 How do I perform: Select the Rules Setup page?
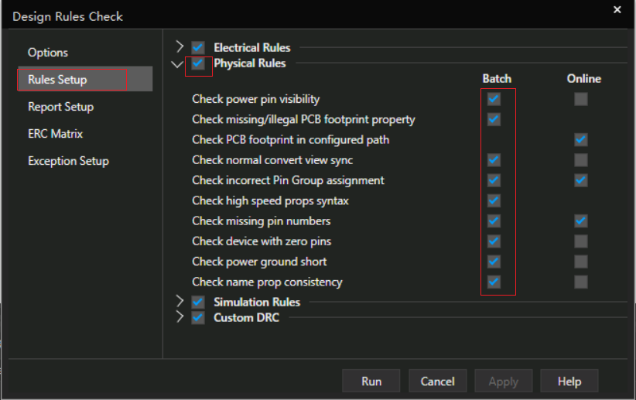coord(85,79)
